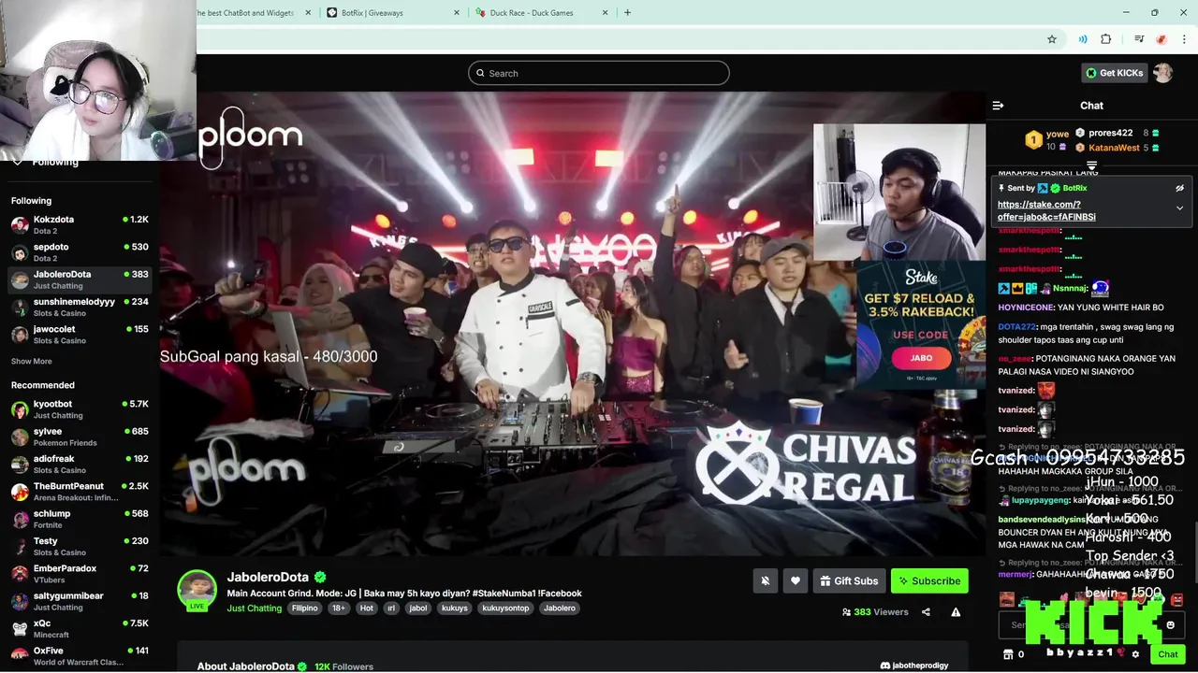Open jawocolet channel in sidebar
The width and height of the screenshot is (1198, 673).
coord(80,335)
